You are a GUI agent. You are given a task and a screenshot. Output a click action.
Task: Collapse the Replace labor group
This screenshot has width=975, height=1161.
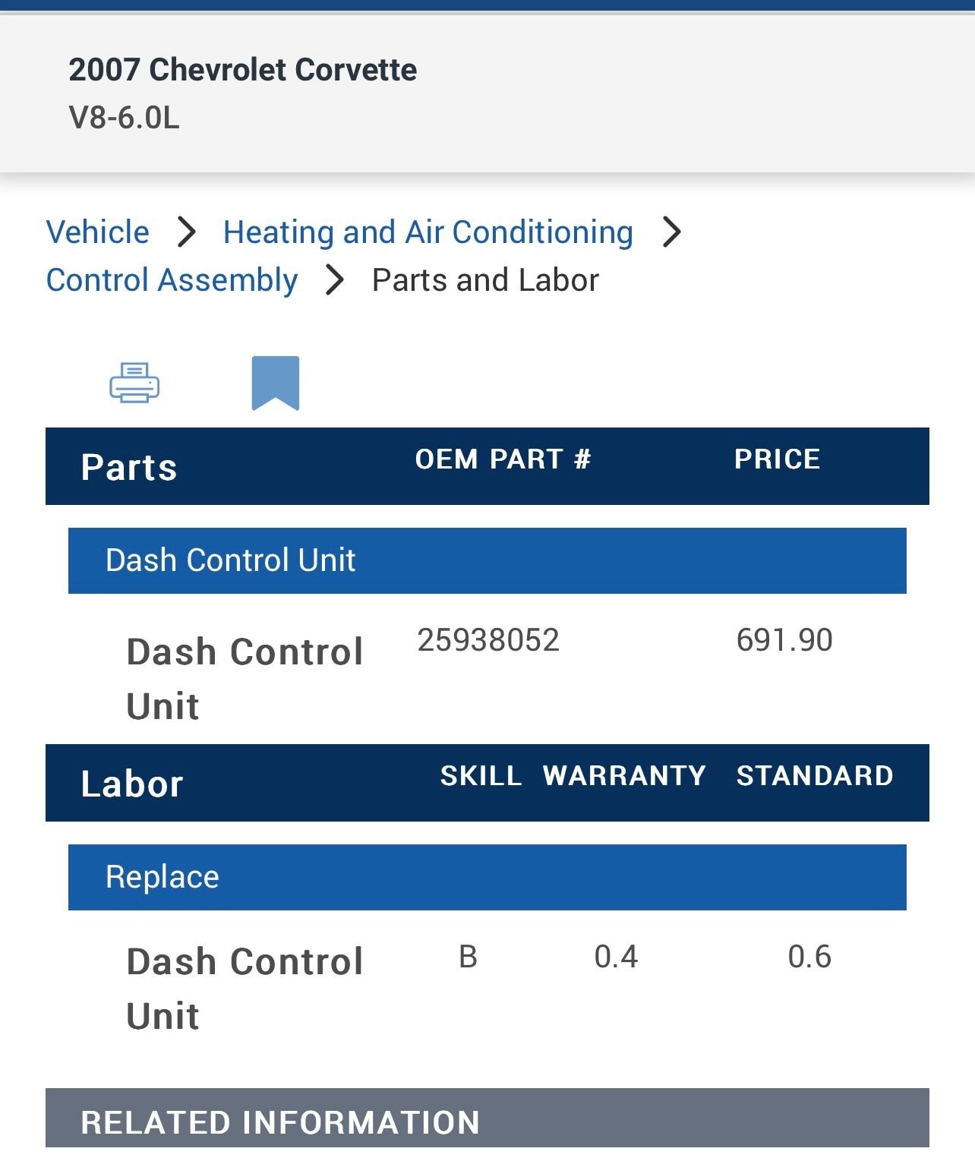(487, 877)
